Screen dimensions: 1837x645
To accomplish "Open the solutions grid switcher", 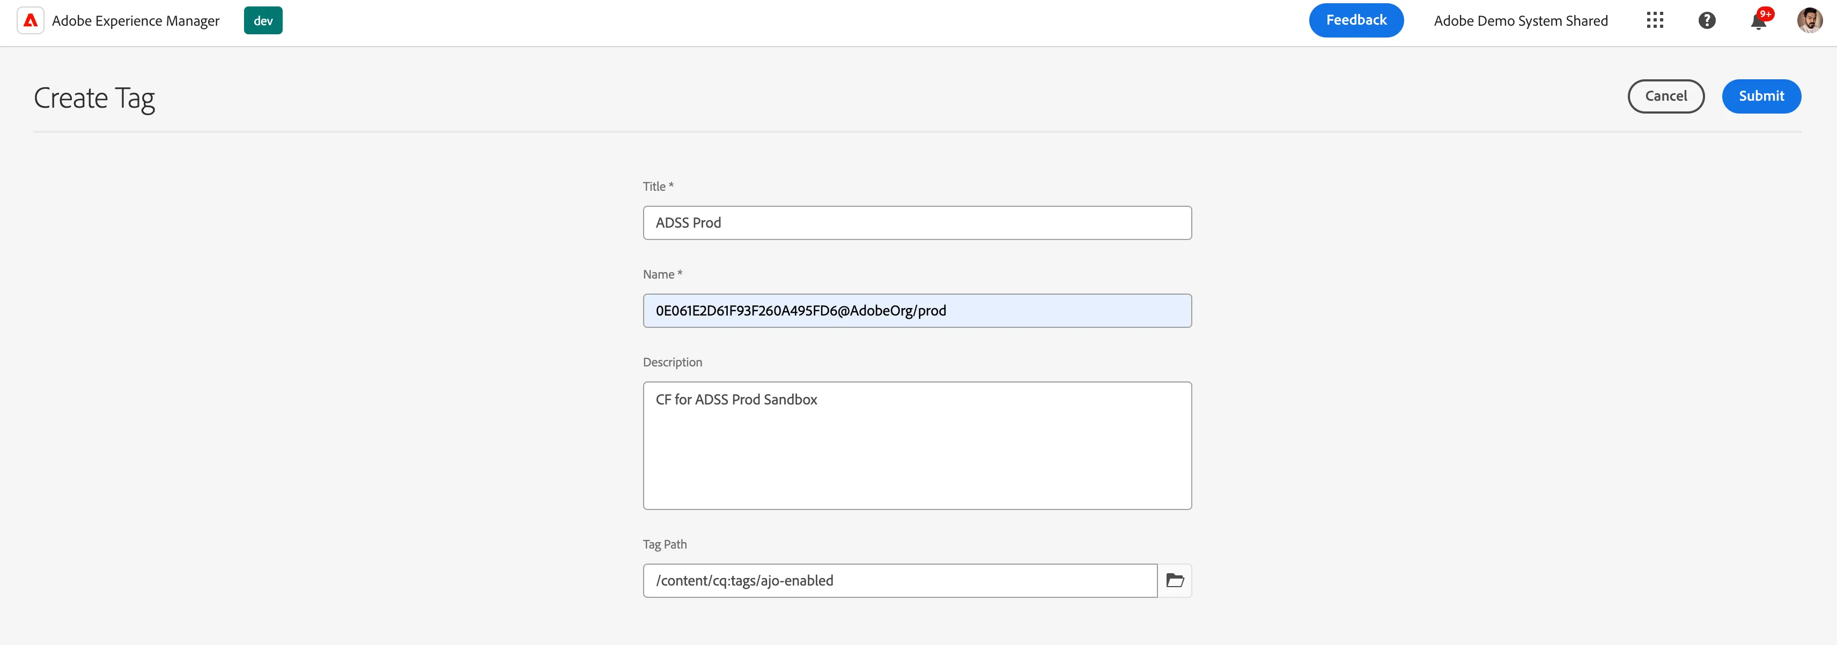I will pos(1655,21).
